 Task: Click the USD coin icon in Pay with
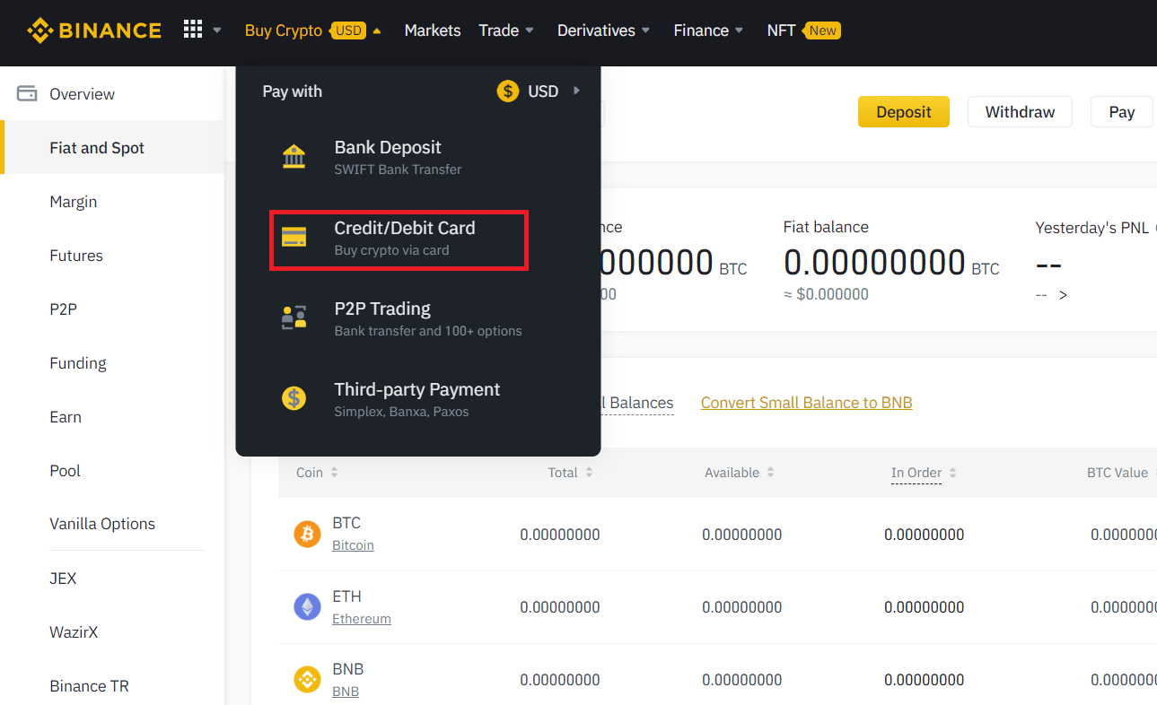(508, 91)
